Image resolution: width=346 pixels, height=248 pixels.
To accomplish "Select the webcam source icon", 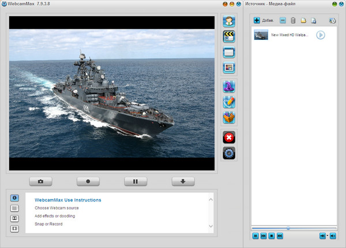I will coord(230,22).
